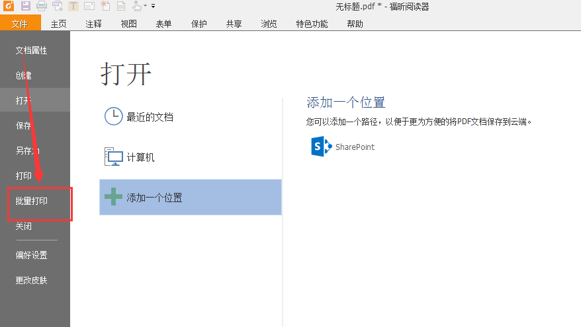This screenshot has height=327, width=581.
Task: Click the clock icon for recent documents
Action: click(113, 116)
